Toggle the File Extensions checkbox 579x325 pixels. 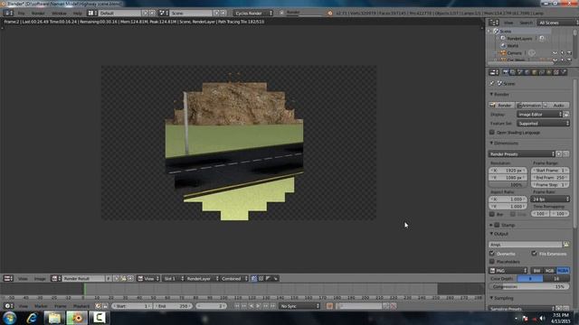(x=534, y=254)
